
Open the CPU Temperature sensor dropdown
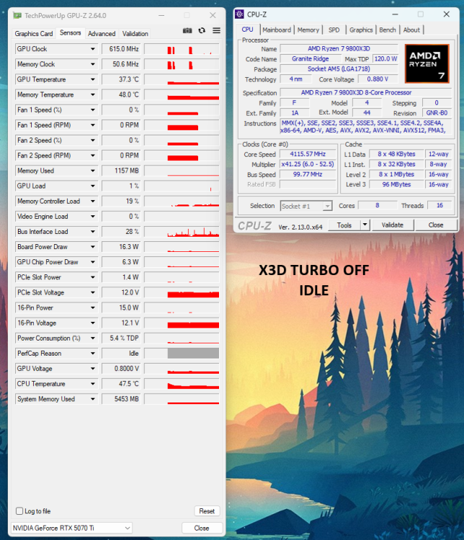93,384
